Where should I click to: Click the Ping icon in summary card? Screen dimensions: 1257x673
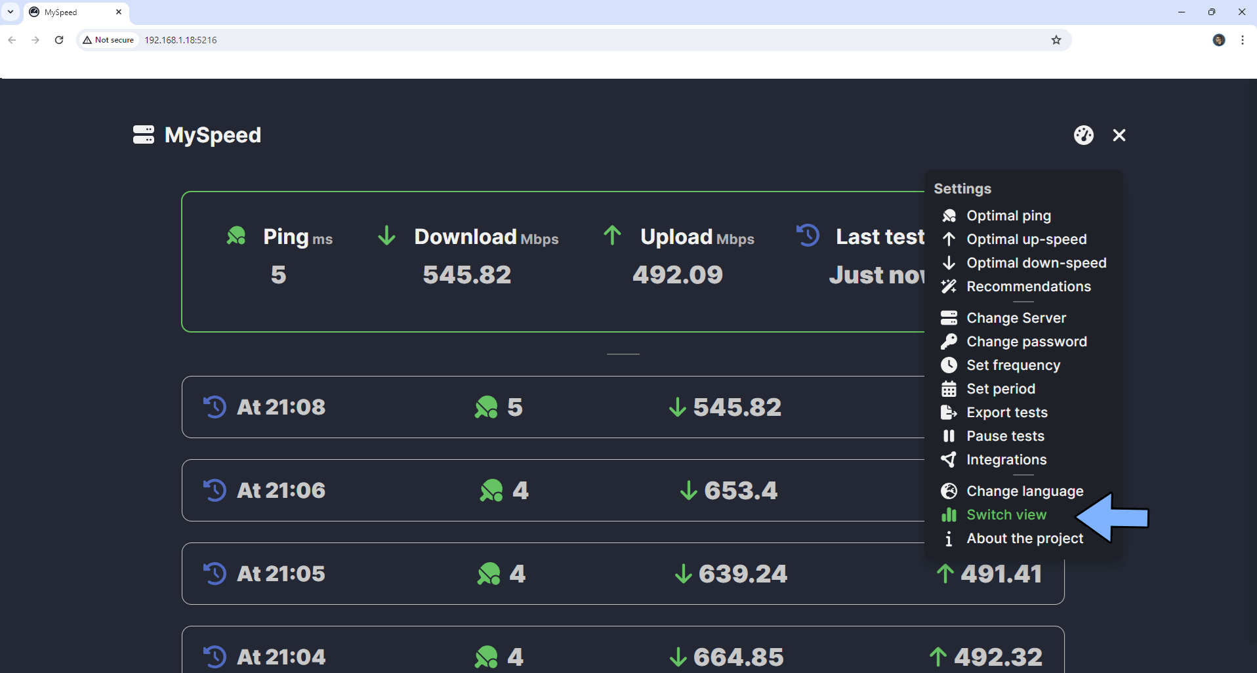pyautogui.click(x=236, y=235)
